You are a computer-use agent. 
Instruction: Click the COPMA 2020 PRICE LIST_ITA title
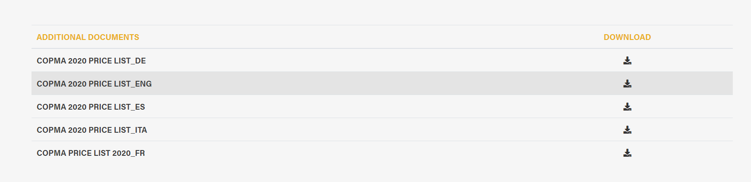[x=92, y=130]
